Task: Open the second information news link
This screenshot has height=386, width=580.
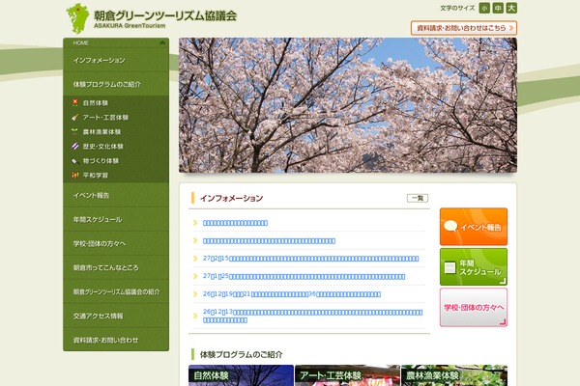Action: (269, 241)
